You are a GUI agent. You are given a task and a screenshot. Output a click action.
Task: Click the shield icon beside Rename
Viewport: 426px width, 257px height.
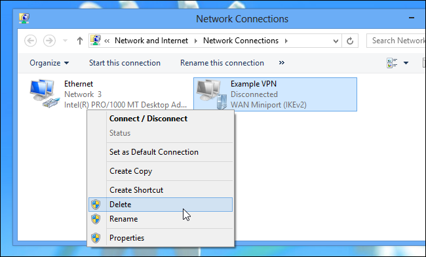(96, 219)
